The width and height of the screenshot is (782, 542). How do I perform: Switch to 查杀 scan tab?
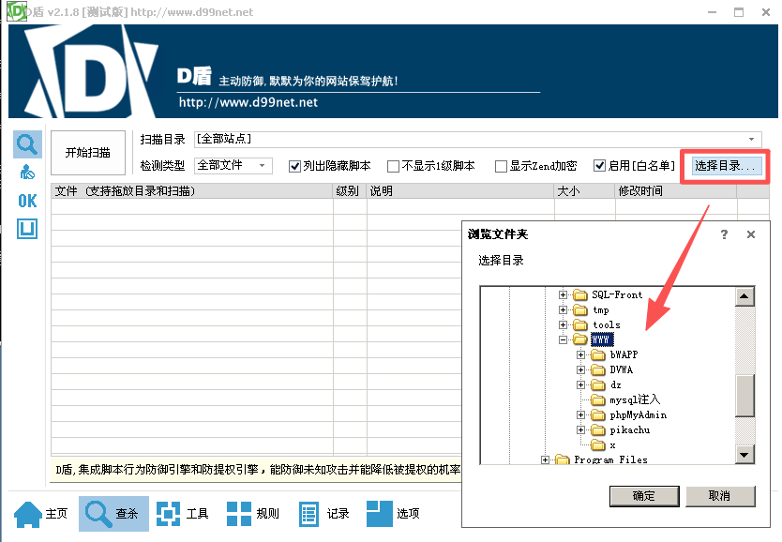point(113,514)
